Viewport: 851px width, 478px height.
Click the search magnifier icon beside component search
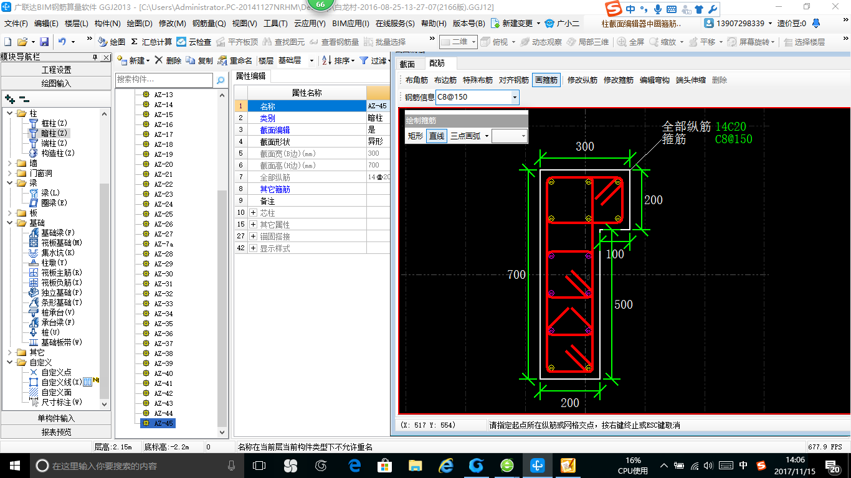point(220,80)
